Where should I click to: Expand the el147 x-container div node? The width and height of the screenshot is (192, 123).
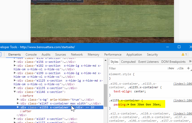point(18,103)
